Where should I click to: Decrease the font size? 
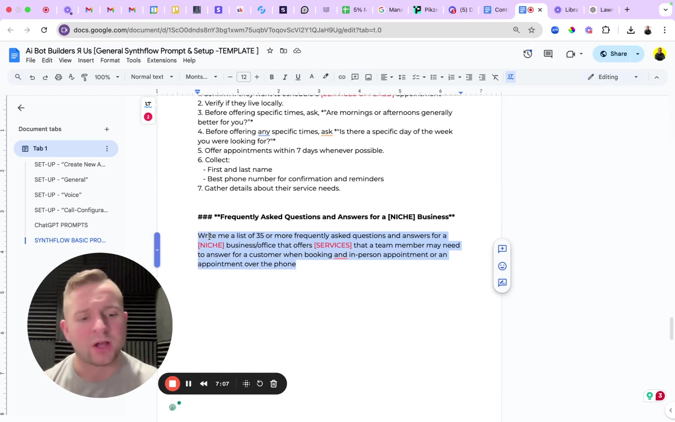[x=230, y=77]
